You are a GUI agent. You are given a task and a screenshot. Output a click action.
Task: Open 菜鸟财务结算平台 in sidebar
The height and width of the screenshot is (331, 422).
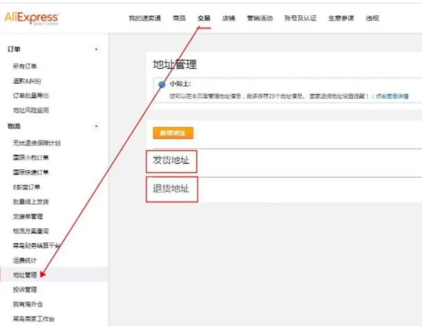(x=37, y=245)
